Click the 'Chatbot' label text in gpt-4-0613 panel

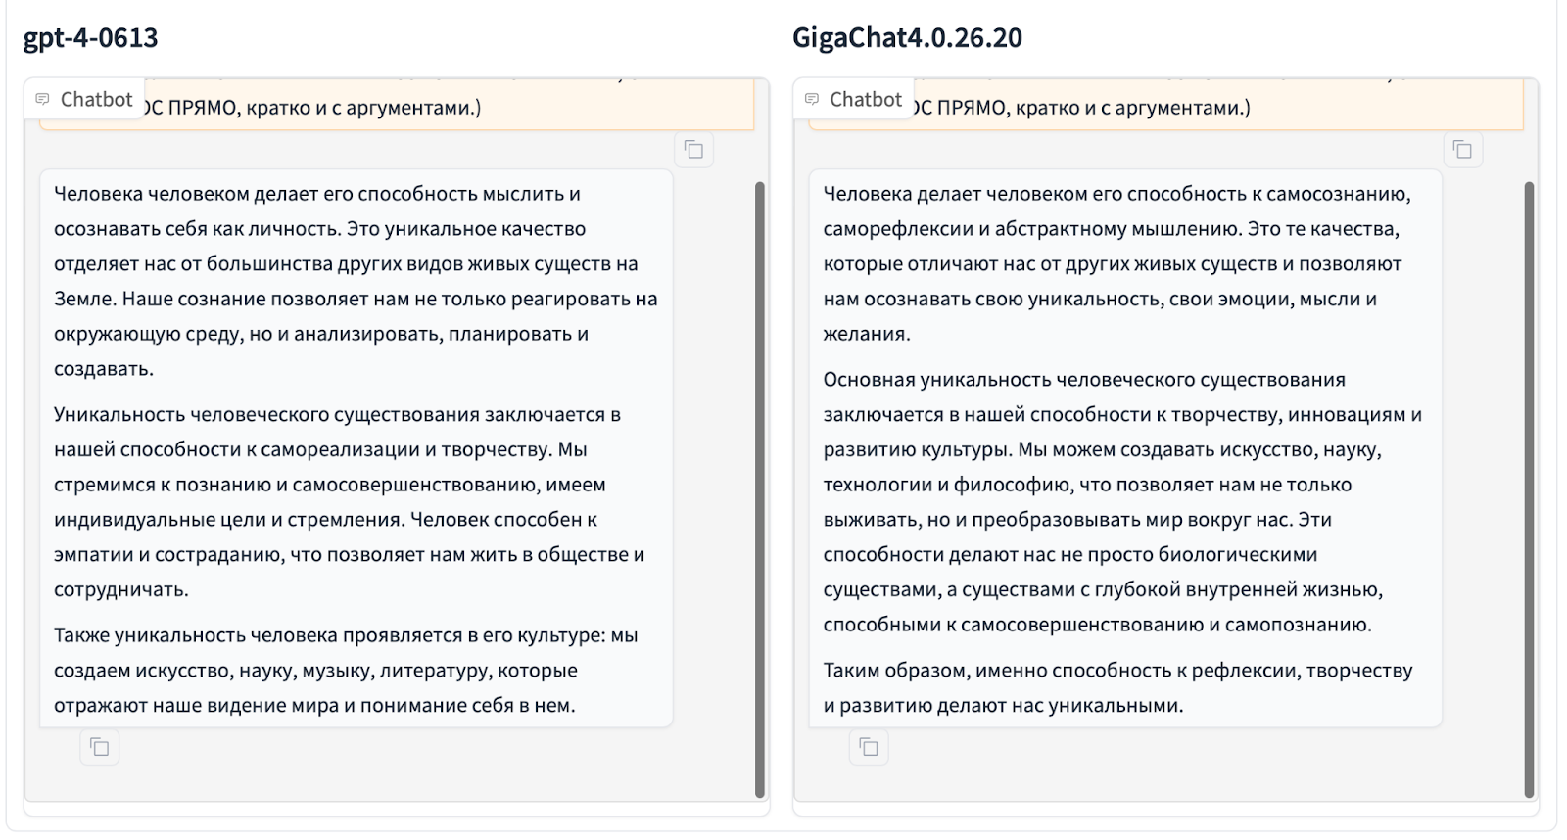[x=96, y=99]
